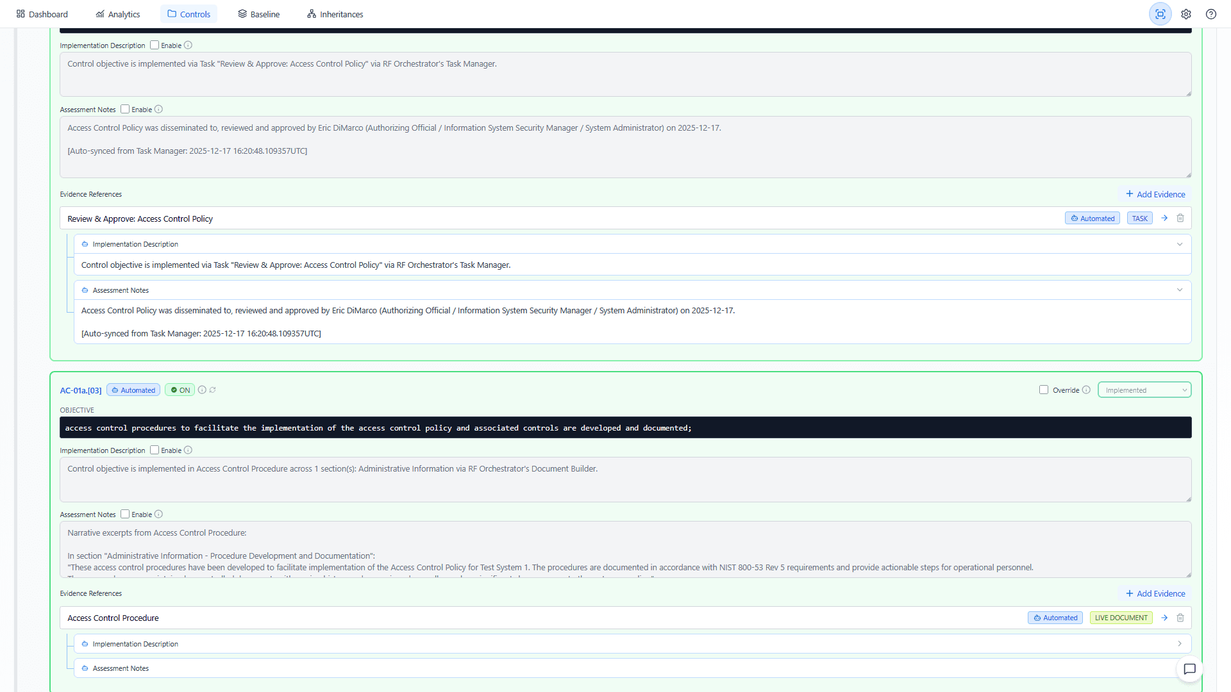
Task: Click Add Evidence for AC-01a.[03]
Action: click(1155, 593)
